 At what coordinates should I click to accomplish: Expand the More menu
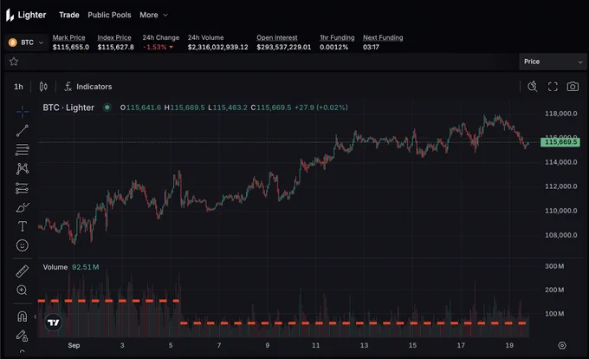pyautogui.click(x=153, y=15)
